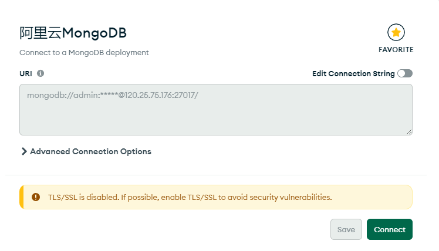Click the star favorite icon

coord(396,32)
